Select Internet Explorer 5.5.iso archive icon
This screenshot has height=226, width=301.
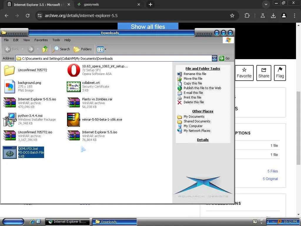pyautogui.click(x=74, y=135)
